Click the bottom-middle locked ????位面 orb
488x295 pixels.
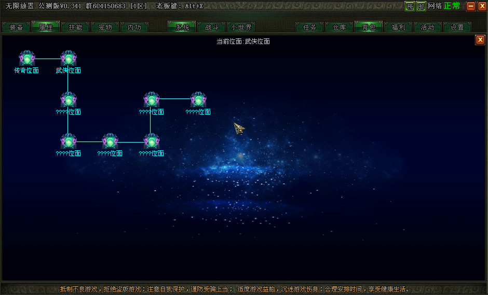click(110, 141)
